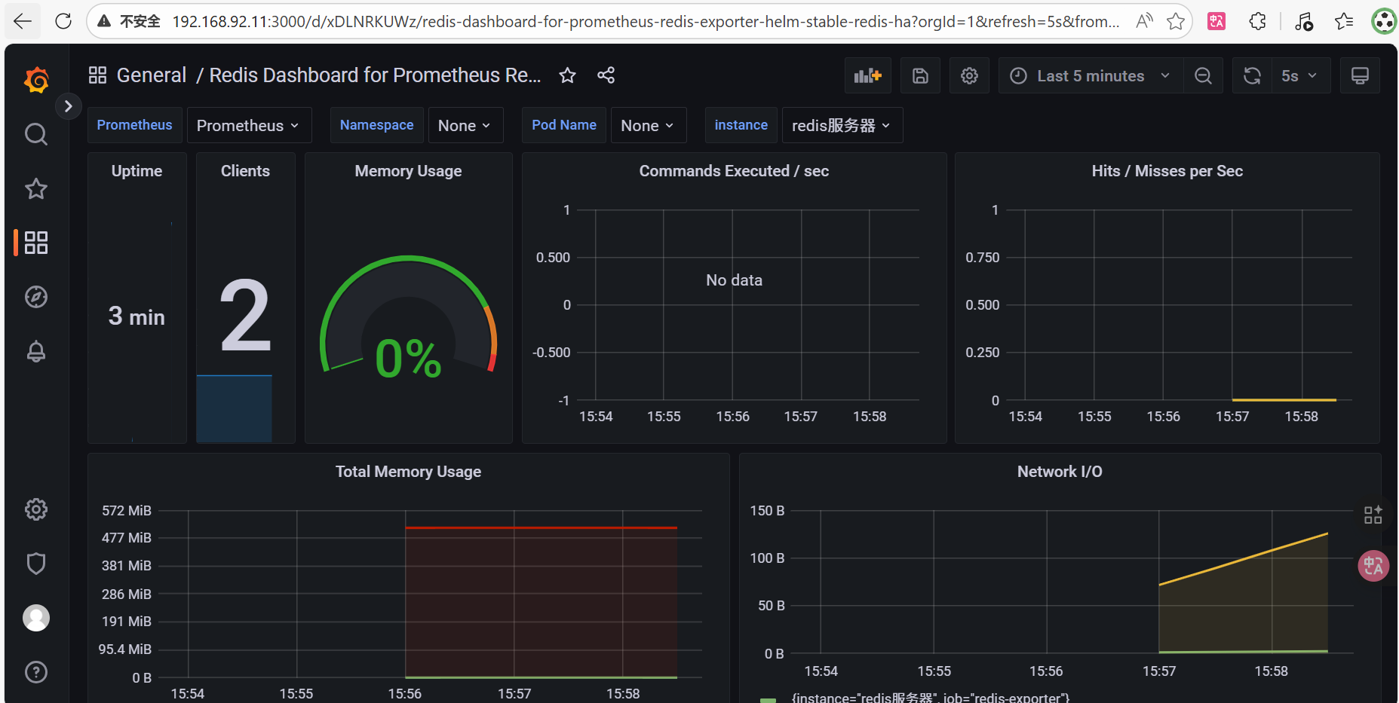The height and width of the screenshot is (703, 1399).
Task: Click the browser profile avatar icon
Action: point(1384,21)
